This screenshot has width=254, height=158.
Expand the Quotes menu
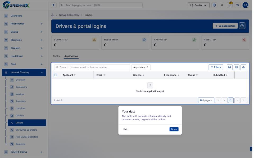[x=42, y=32]
